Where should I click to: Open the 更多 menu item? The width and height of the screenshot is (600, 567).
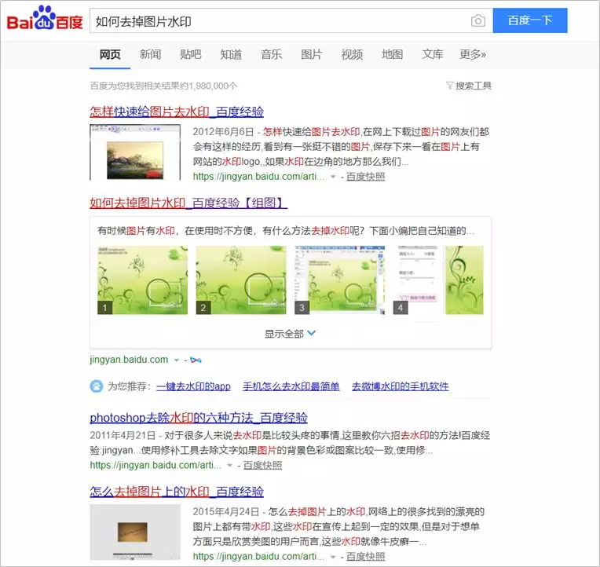click(x=473, y=54)
